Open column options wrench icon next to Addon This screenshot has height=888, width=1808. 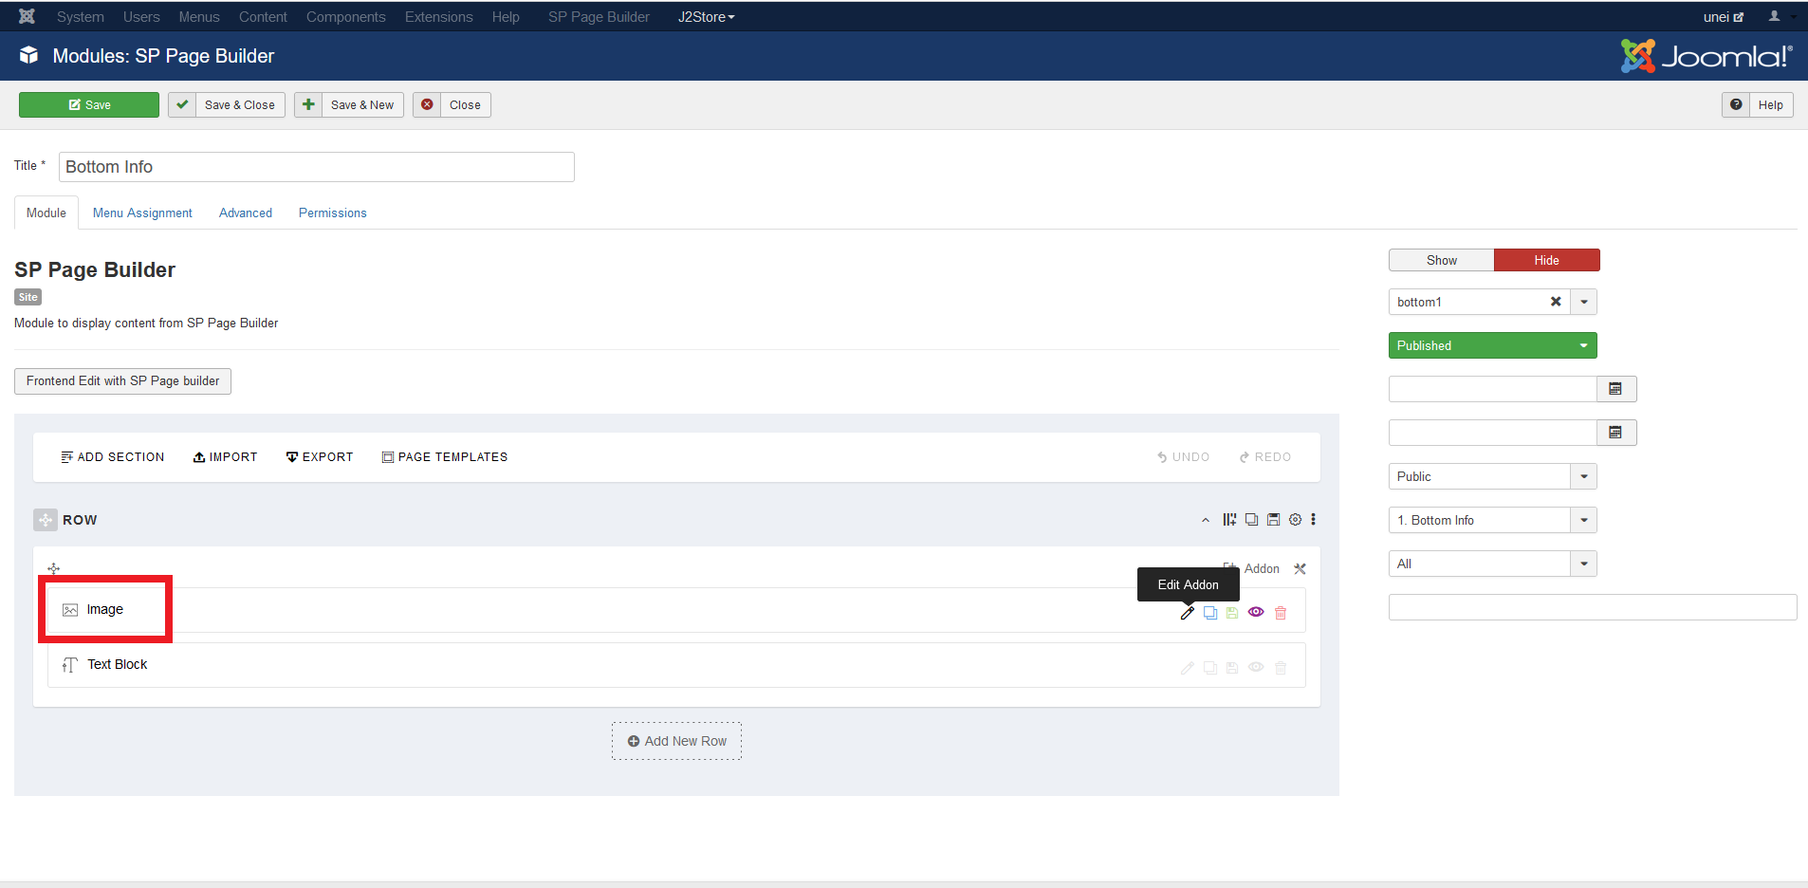click(x=1300, y=569)
